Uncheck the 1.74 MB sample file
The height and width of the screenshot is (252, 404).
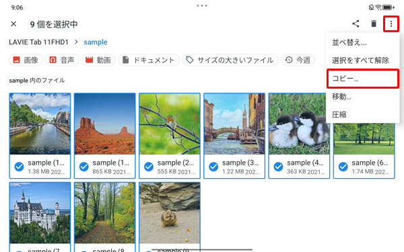(x=343, y=167)
